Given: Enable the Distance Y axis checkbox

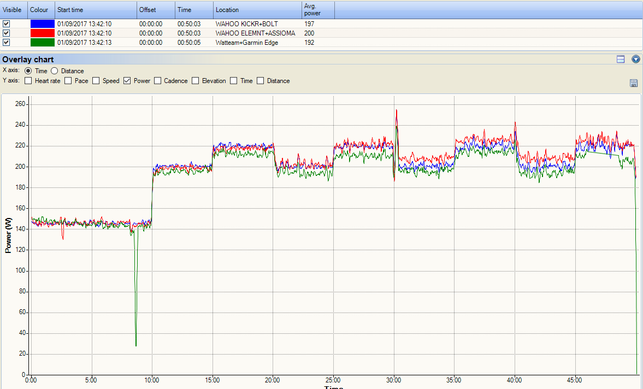Looking at the screenshot, I should tap(261, 81).
